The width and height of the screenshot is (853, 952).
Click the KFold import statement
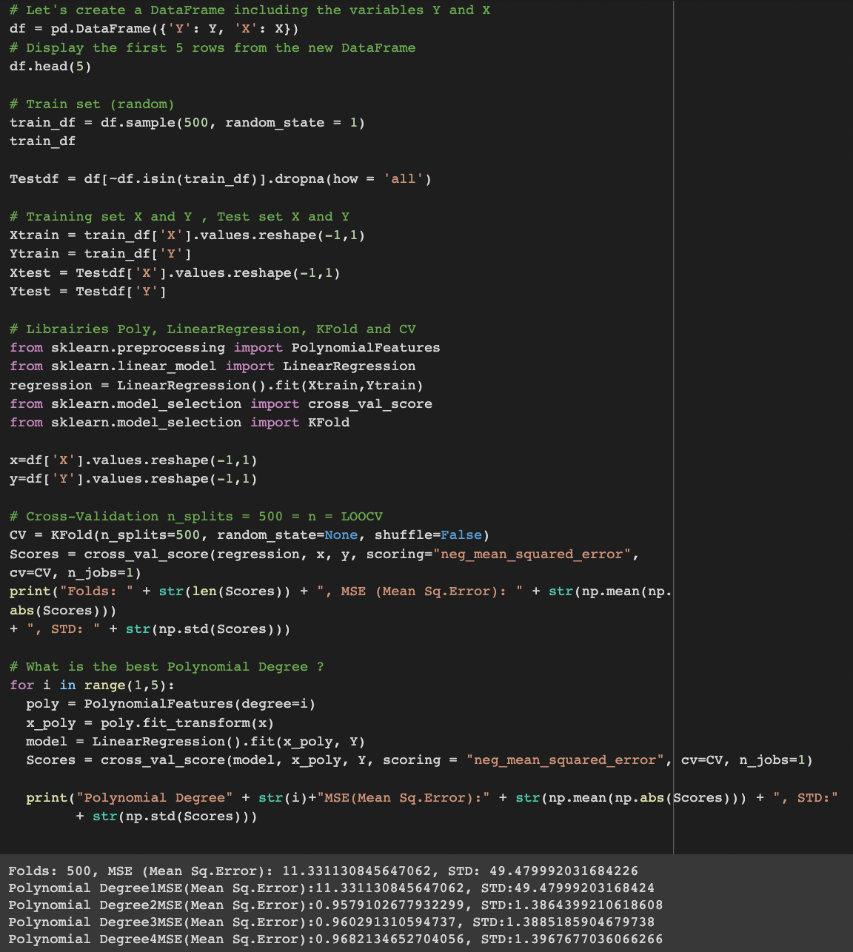click(x=179, y=422)
